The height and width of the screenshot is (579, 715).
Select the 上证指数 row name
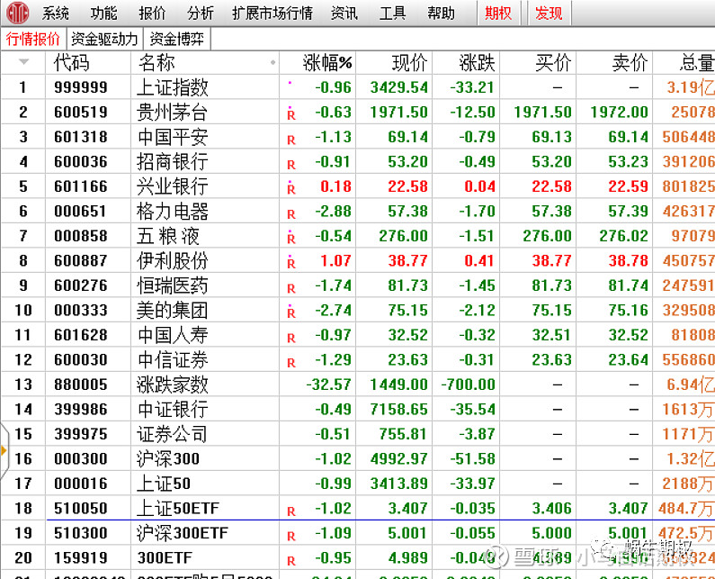click(x=173, y=87)
